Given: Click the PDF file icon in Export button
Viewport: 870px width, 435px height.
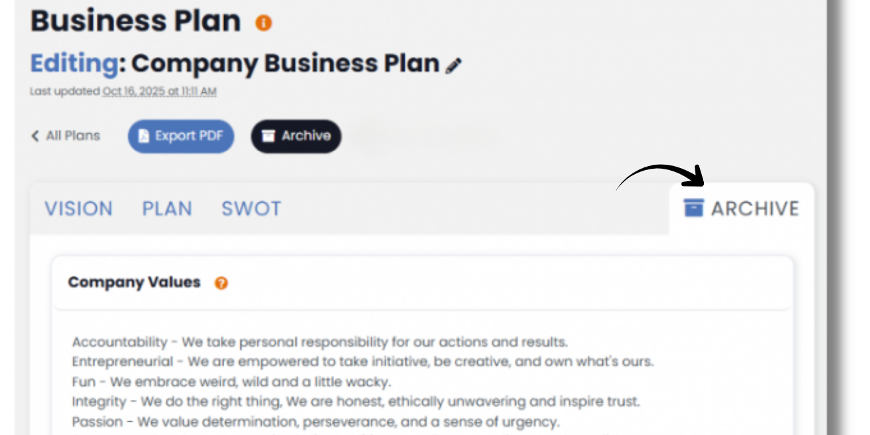Looking at the screenshot, I should click(x=144, y=136).
